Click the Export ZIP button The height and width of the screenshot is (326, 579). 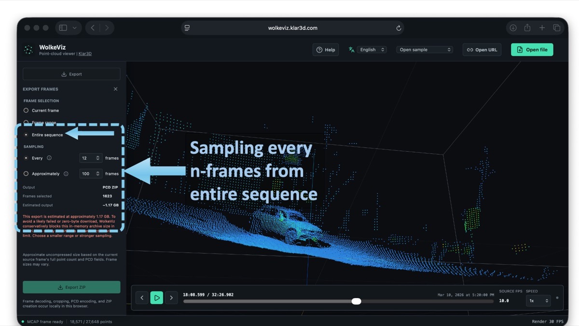coord(71,287)
